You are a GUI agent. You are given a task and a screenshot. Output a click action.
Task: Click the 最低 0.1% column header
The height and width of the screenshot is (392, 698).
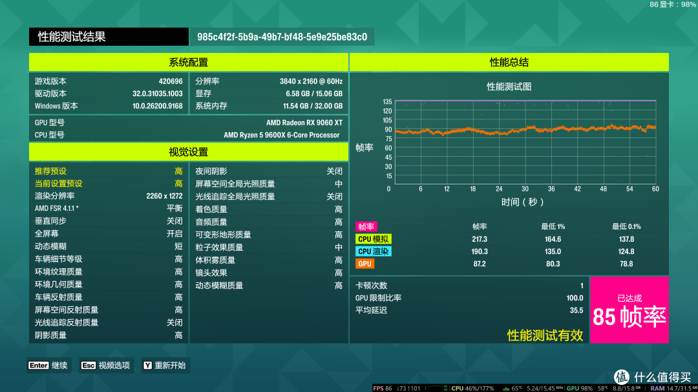click(x=626, y=226)
